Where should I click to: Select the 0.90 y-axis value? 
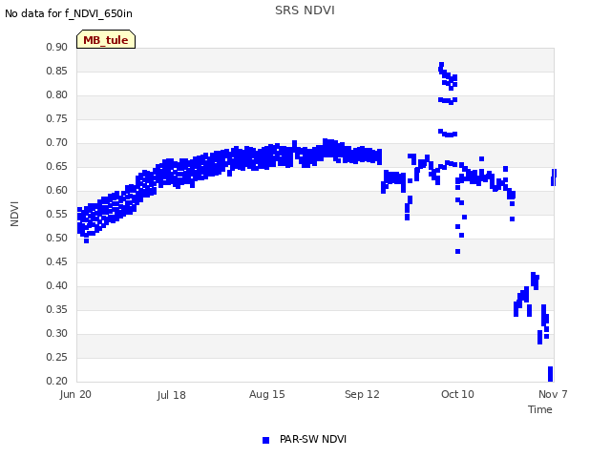pos(57,47)
